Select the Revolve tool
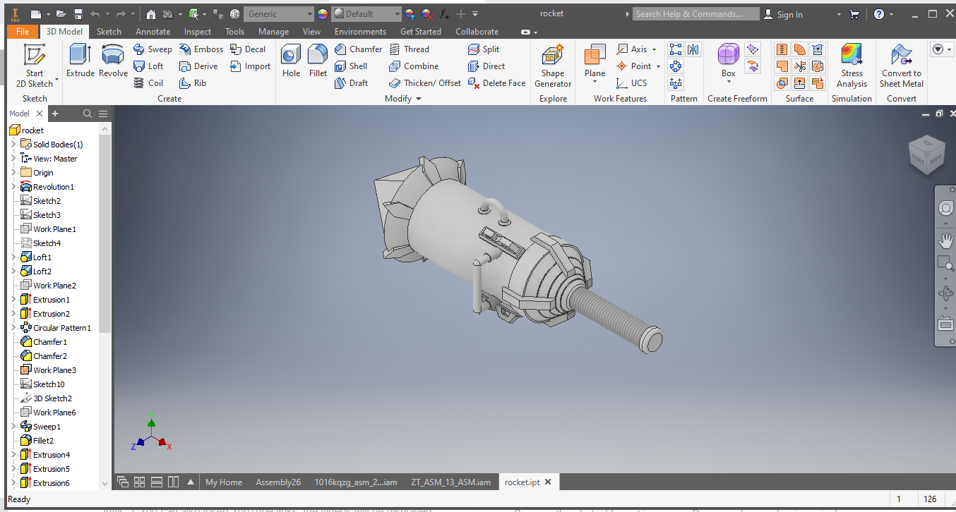 (112, 61)
